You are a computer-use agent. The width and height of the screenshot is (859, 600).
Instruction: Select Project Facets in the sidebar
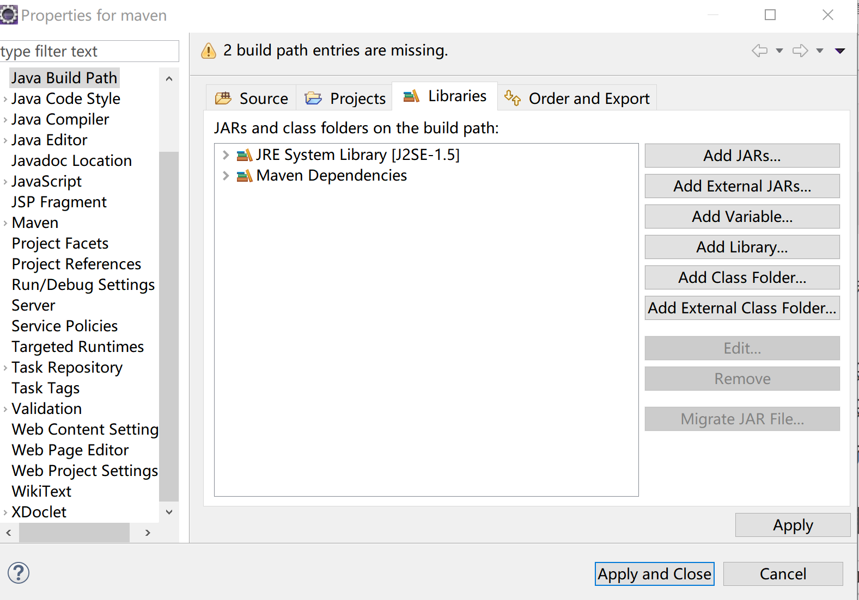(60, 243)
